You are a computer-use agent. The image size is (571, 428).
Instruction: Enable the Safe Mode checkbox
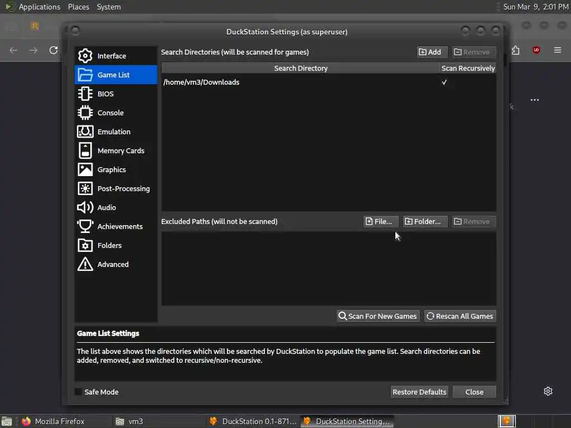point(78,392)
